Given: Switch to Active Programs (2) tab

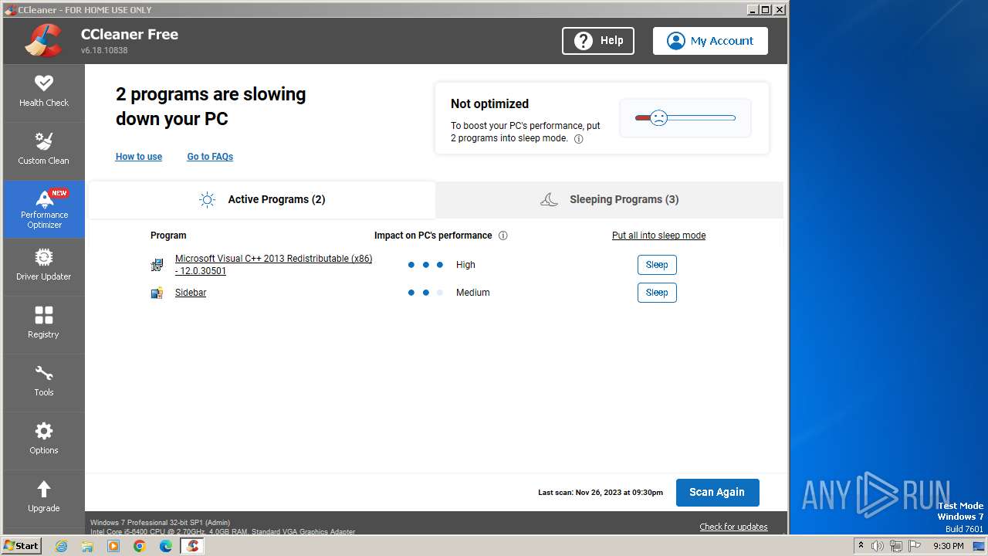Looking at the screenshot, I should 262,200.
